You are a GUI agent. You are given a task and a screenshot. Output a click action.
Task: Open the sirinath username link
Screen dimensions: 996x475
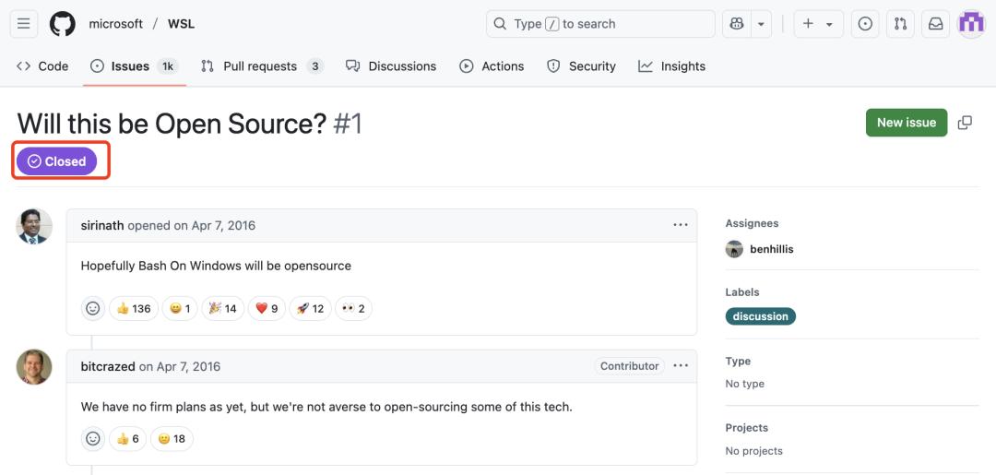click(102, 225)
